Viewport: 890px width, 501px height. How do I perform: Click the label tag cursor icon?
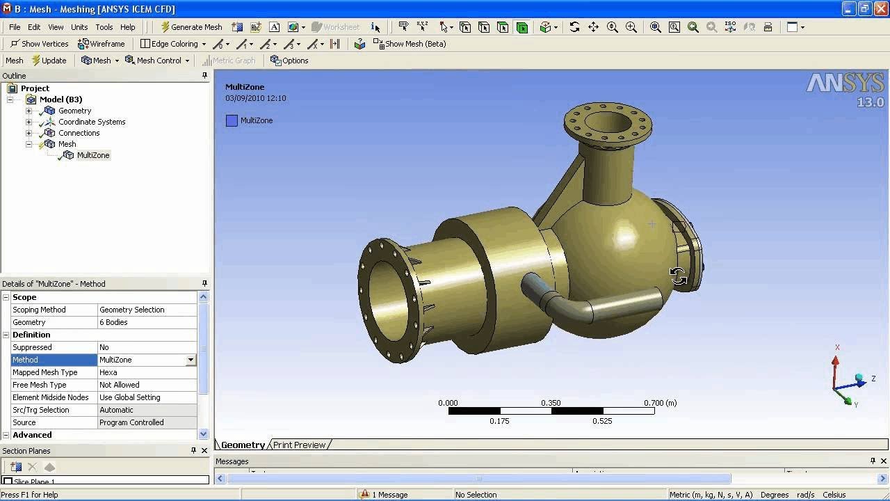click(403, 27)
